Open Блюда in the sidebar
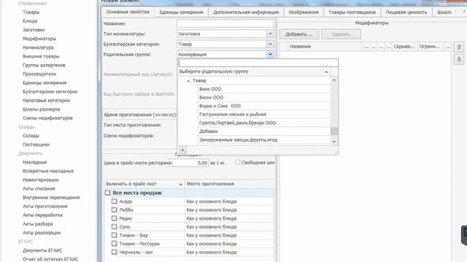 tap(30, 21)
